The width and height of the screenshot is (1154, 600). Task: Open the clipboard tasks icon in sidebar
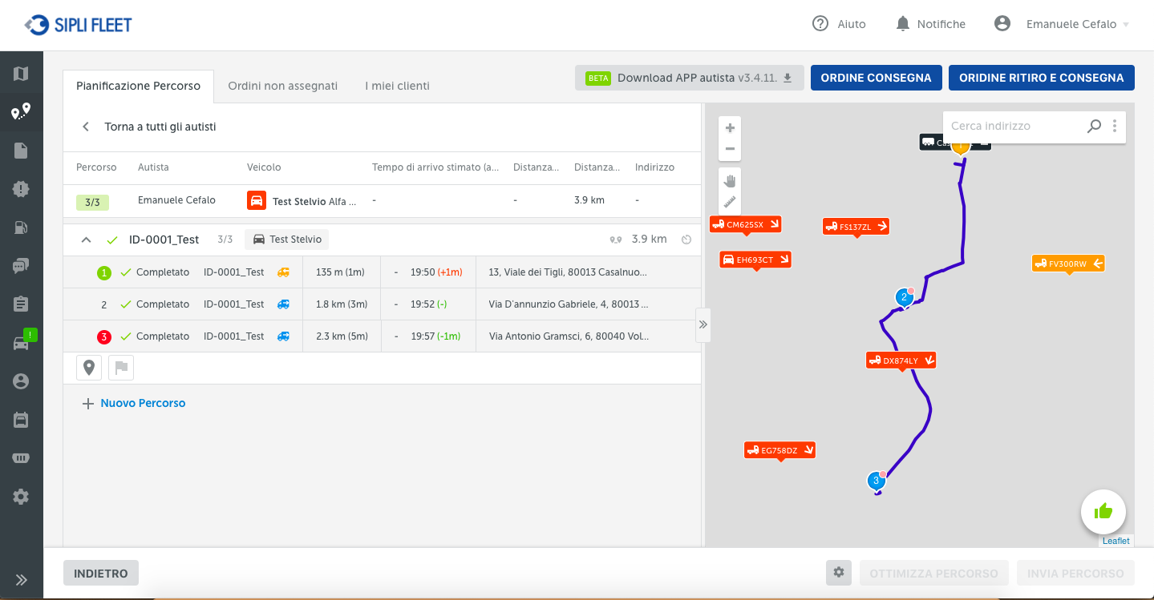pos(20,304)
